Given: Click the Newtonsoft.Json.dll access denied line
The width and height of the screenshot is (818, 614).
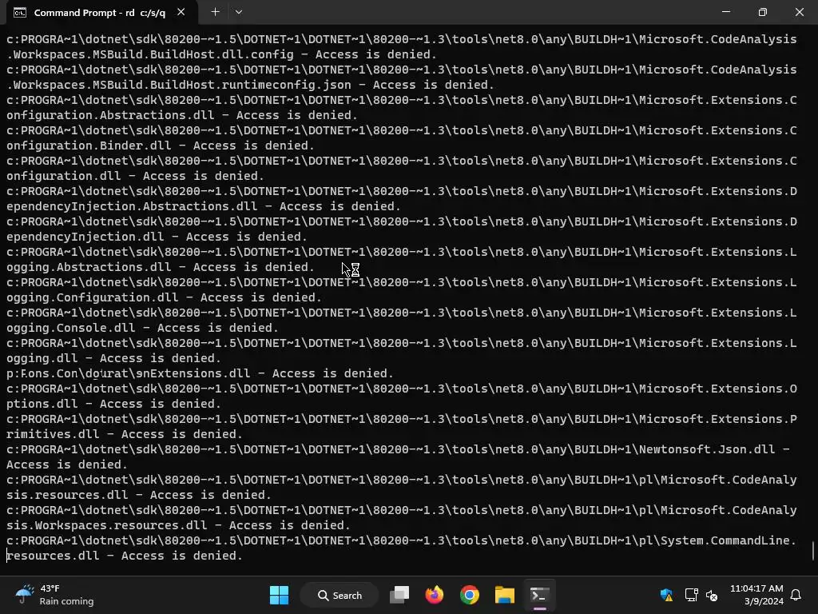Looking at the screenshot, I should [x=398, y=457].
